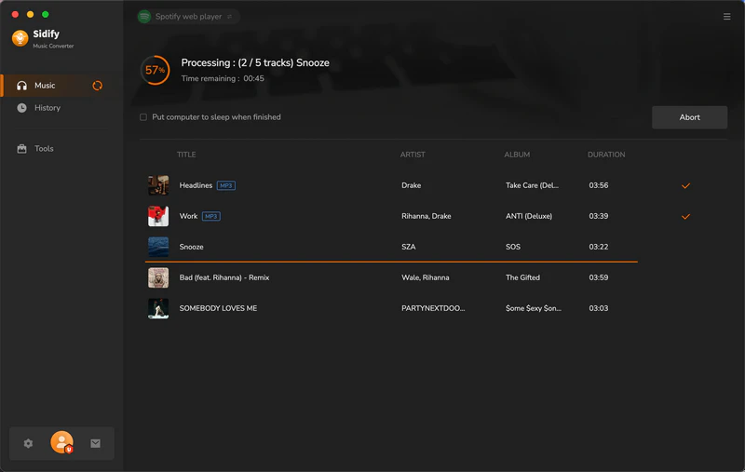The width and height of the screenshot is (745, 472).
Task: Click the ARTIST column header
Action: point(413,155)
